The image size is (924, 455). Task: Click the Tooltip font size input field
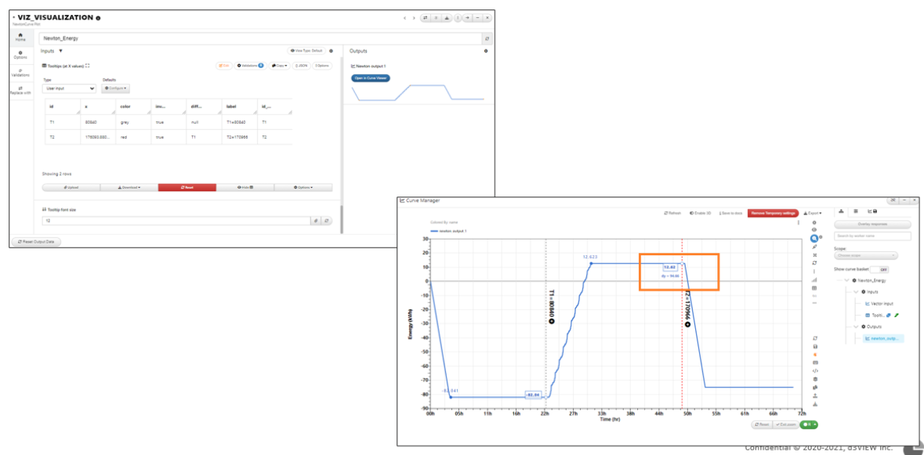176,221
